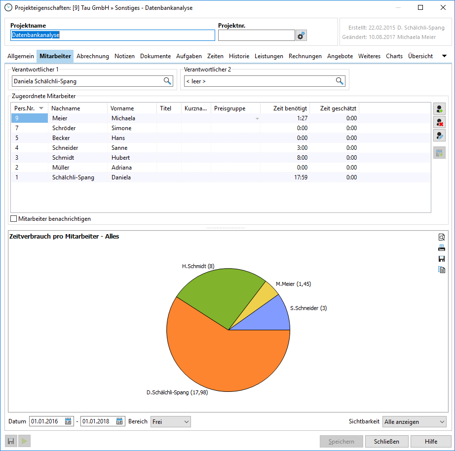The width and height of the screenshot is (455, 451).
Task: Print the Zeitverbrauch chart
Action: (x=442, y=248)
